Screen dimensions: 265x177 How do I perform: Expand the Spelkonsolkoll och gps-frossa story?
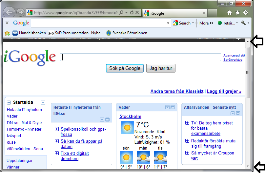tap(57, 129)
